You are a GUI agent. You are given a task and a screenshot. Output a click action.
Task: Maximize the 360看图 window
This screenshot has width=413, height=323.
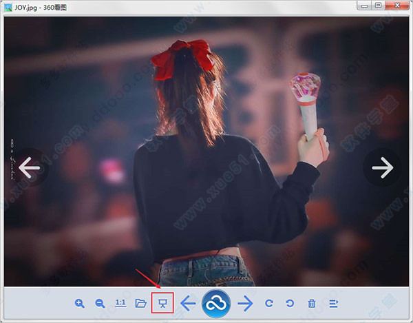click(379, 6)
